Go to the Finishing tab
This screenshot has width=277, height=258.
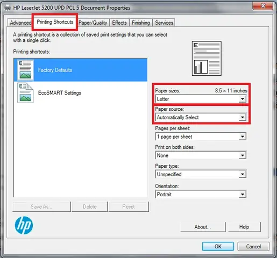point(141,23)
